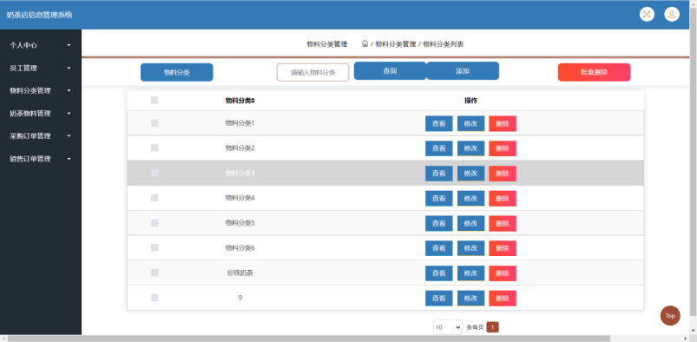Viewport: 697px width, 342px height.
Task: Expand 采购订单管理 caret arrow
Action: pyautogui.click(x=69, y=136)
